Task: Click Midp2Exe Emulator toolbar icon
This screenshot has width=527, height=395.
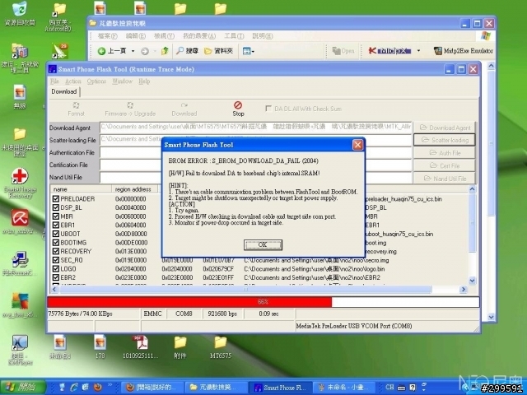Action: 437,51
